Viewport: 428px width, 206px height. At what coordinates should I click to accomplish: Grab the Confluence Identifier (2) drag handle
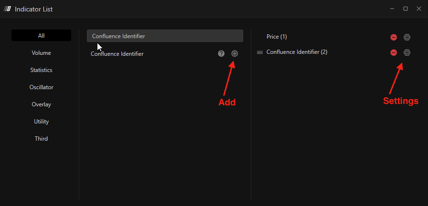point(260,52)
